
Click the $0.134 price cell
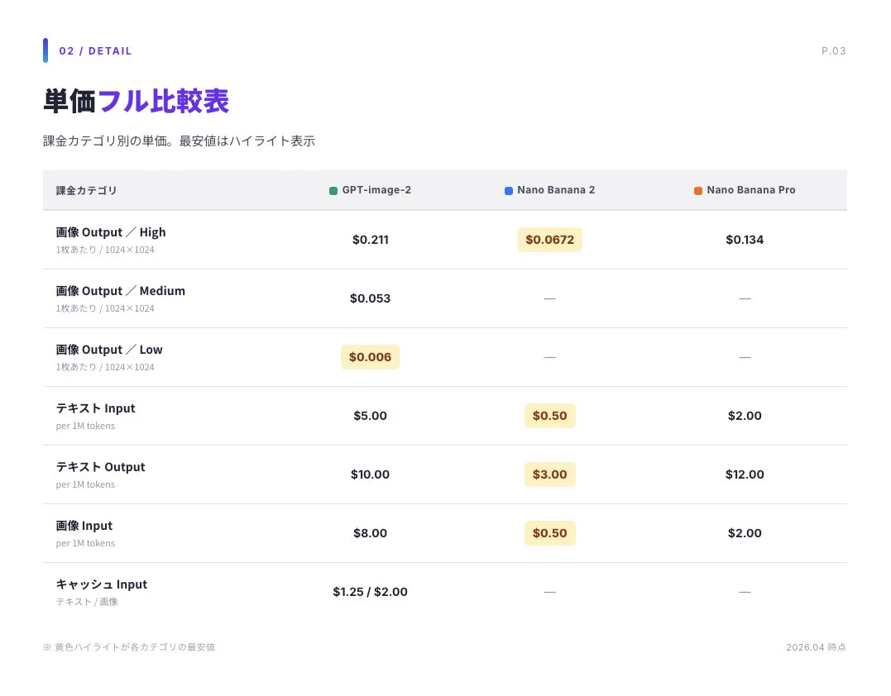(x=745, y=240)
